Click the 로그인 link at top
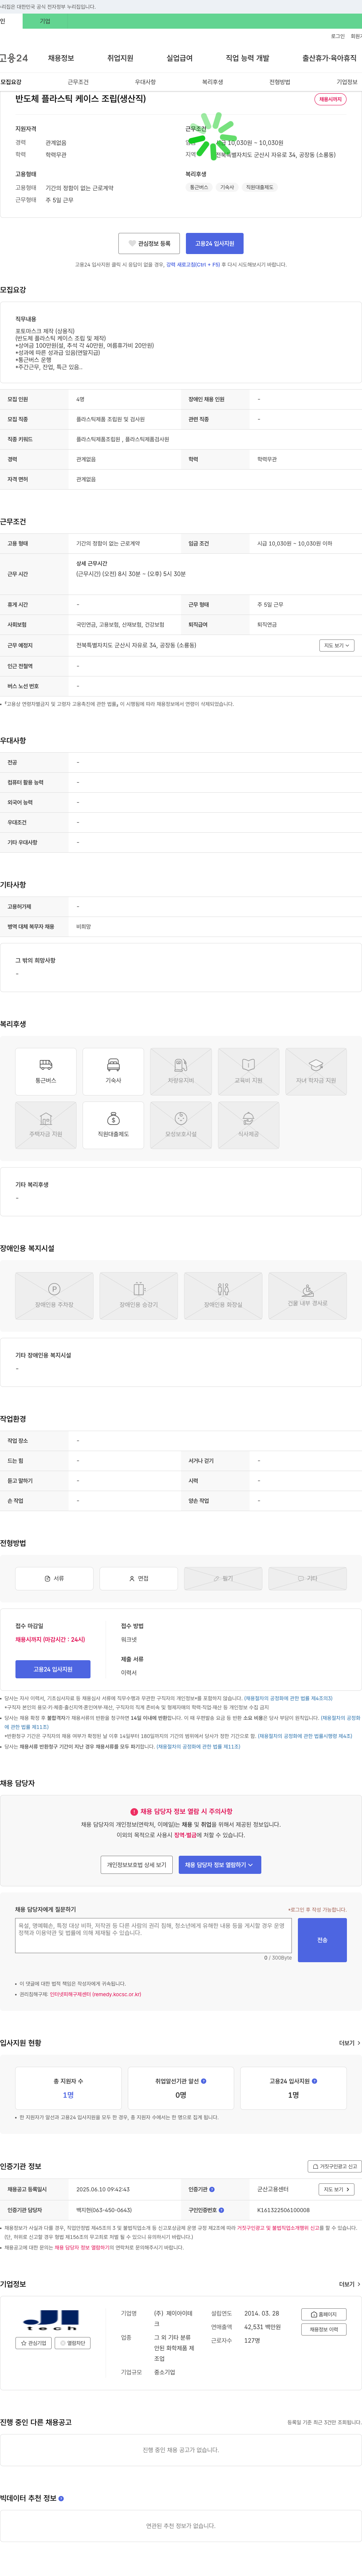The width and height of the screenshot is (362, 2576). pos(338,36)
